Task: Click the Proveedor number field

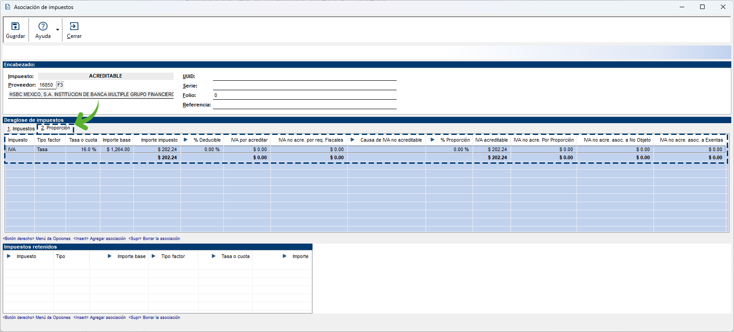Action: point(46,85)
